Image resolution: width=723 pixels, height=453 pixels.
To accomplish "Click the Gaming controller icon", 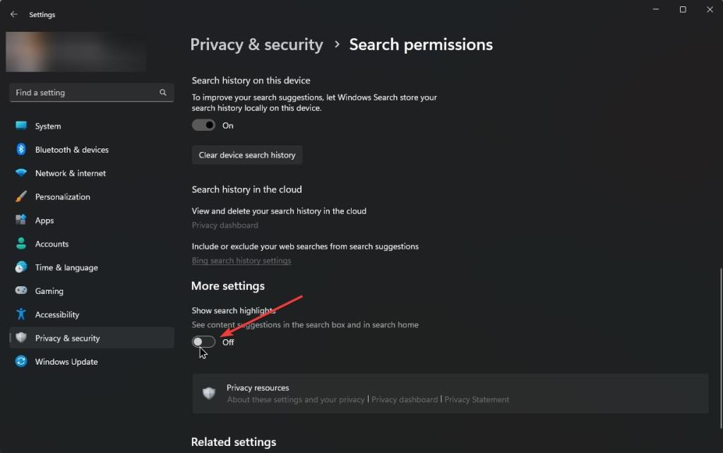I will coord(21,291).
